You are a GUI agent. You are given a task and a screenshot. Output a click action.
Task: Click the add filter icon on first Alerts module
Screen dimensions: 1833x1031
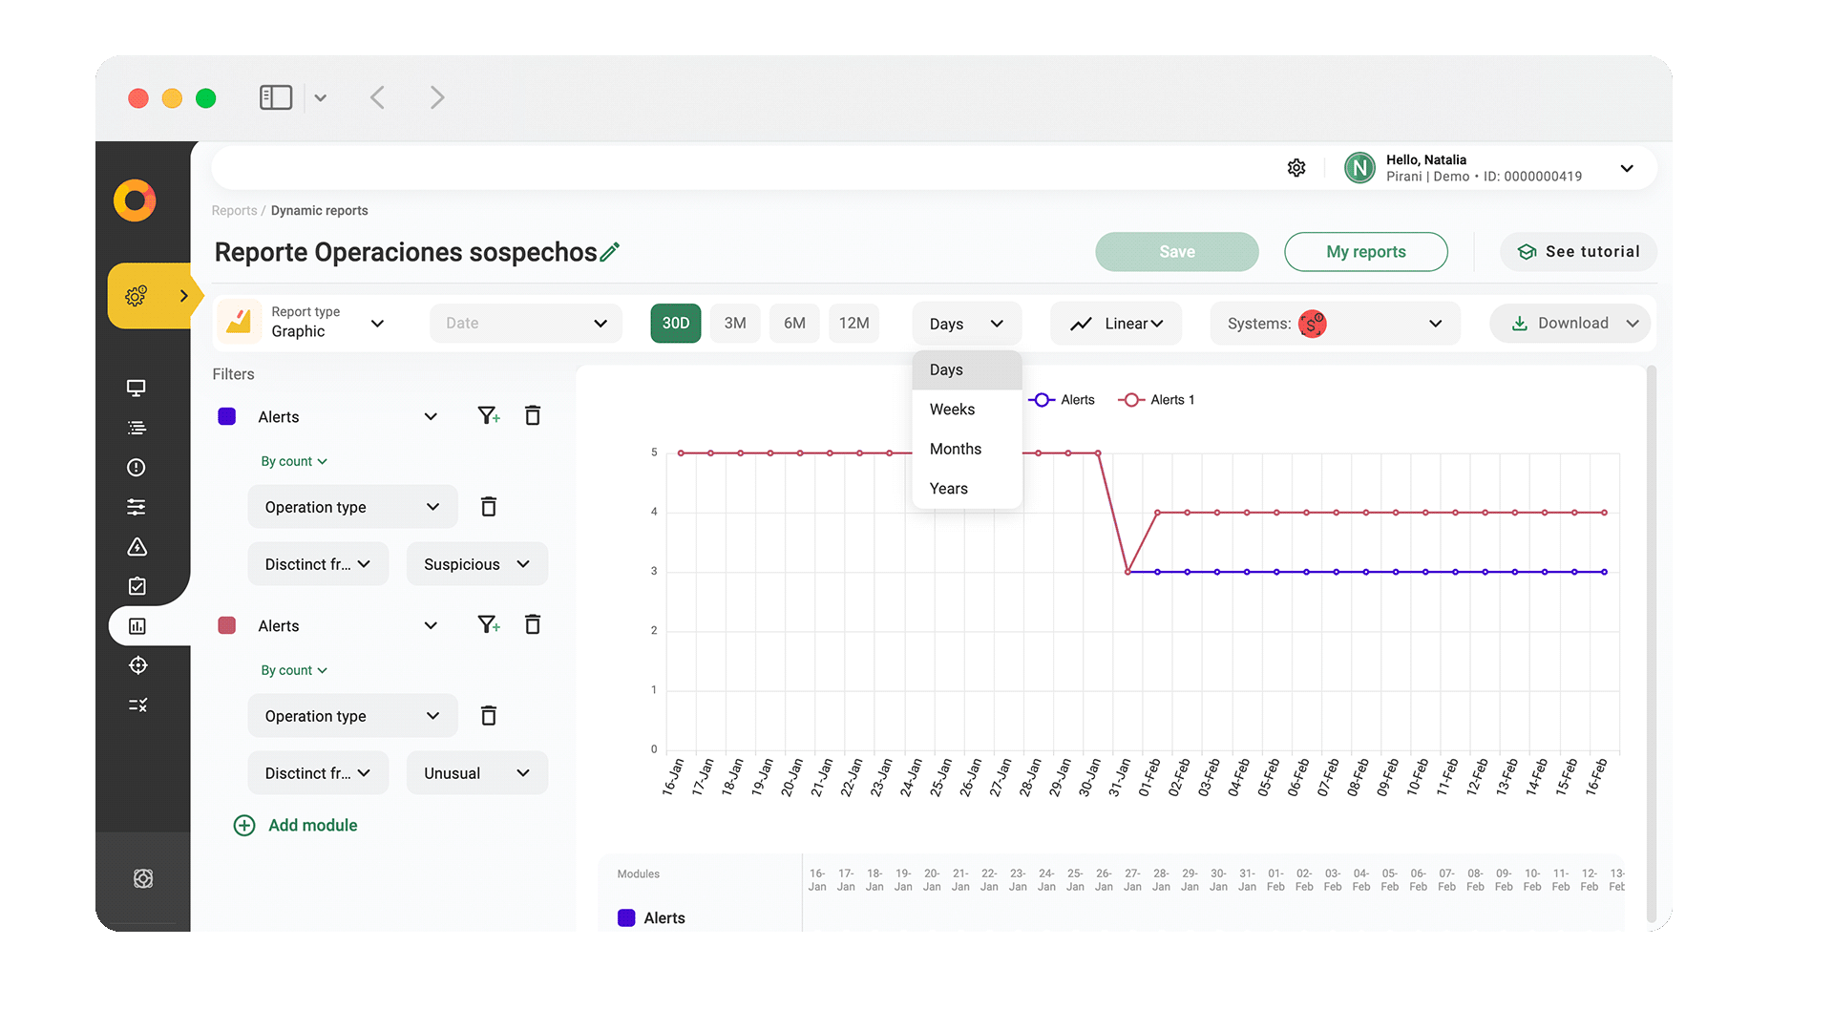pyautogui.click(x=489, y=415)
